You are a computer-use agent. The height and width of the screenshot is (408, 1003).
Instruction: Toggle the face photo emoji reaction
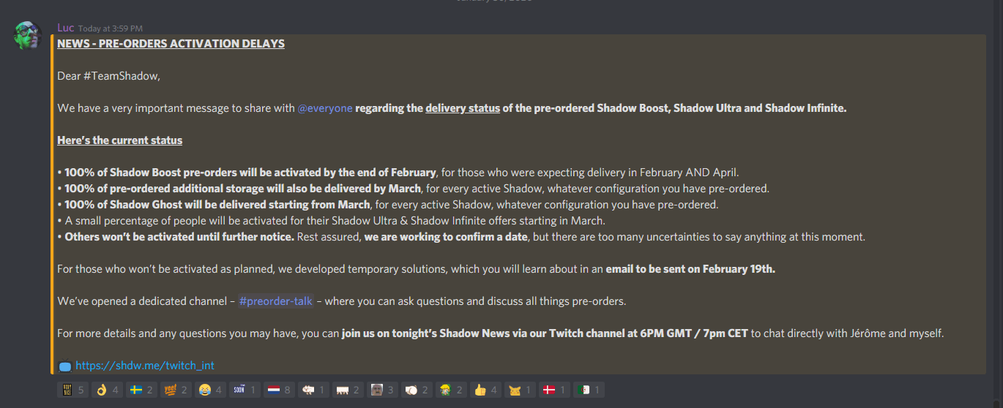(x=382, y=390)
